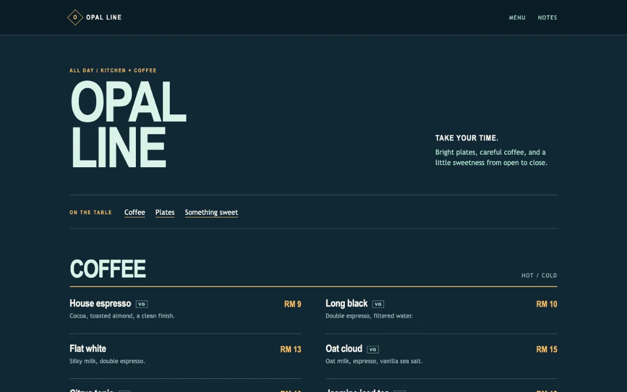This screenshot has height=392, width=627.
Task: Select the Flat white item name
Action: tap(88, 349)
